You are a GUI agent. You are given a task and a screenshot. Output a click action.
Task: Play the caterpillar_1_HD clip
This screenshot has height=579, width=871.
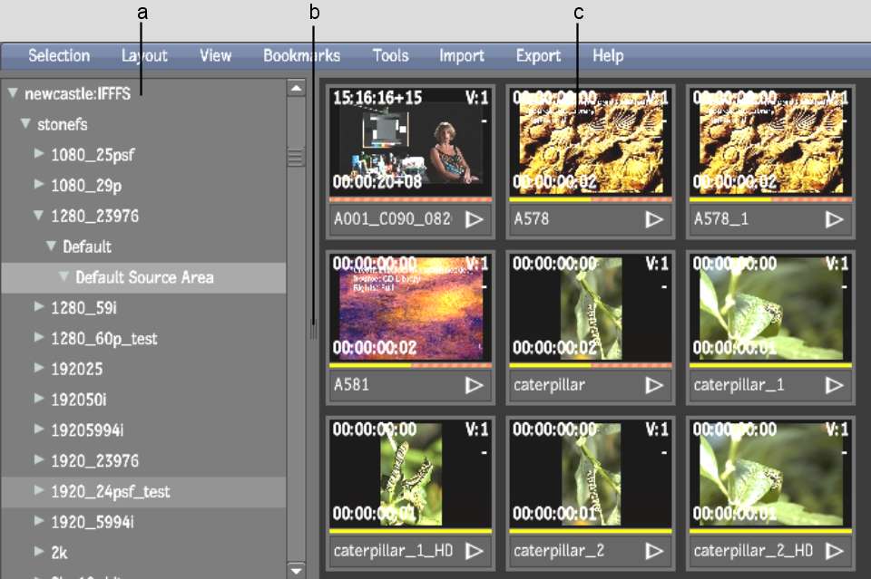(x=474, y=551)
